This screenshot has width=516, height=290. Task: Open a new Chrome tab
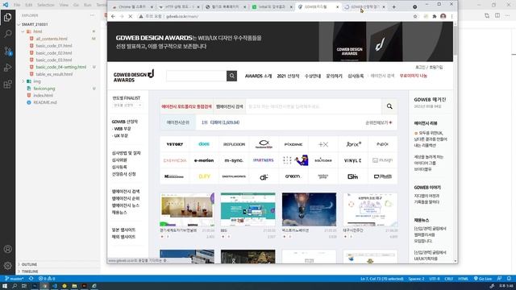[394, 7]
